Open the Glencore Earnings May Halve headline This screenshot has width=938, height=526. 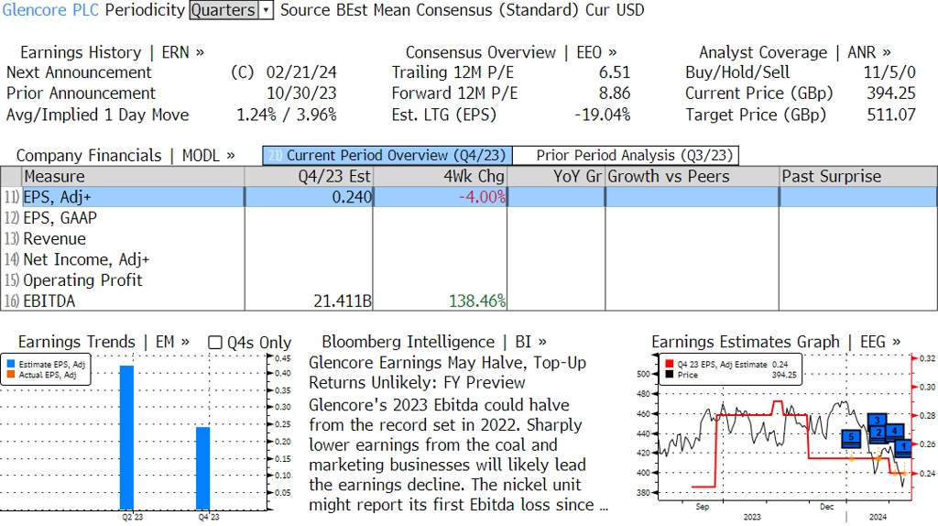(x=447, y=372)
